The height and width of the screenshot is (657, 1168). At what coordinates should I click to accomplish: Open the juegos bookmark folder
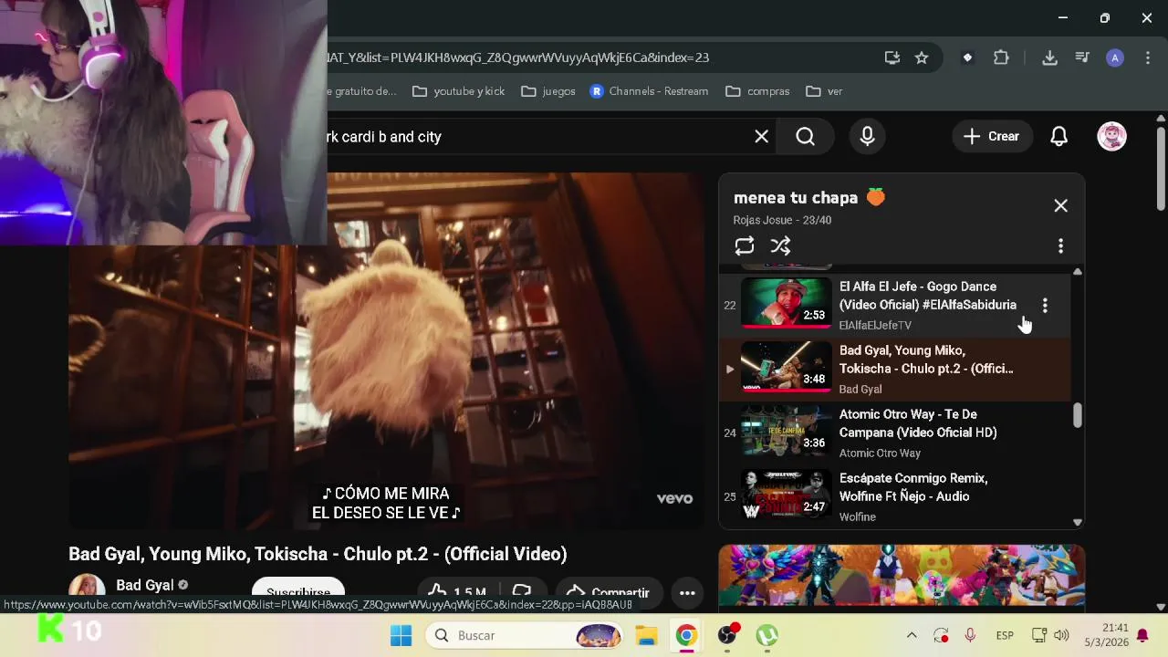(547, 91)
